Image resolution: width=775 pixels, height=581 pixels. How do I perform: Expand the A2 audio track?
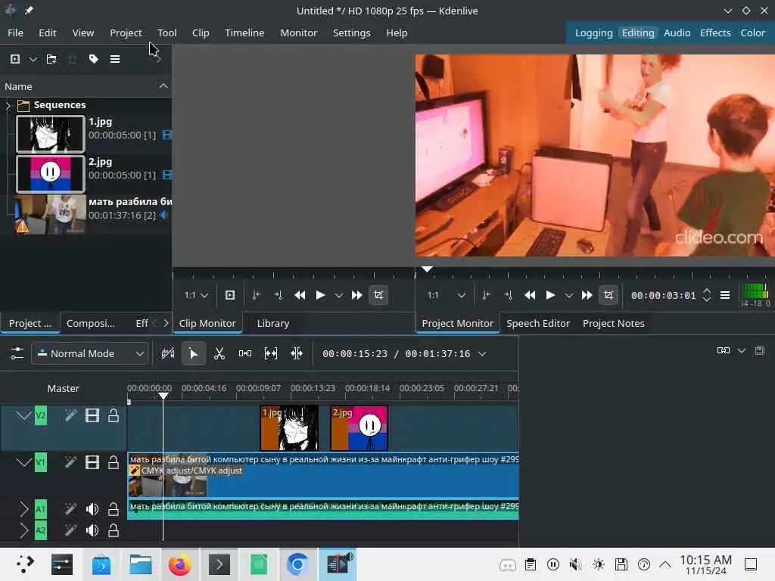click(23, 530)
